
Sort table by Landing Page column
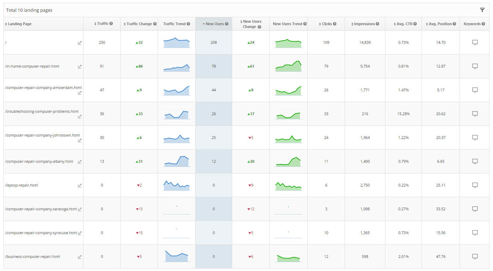click(19, 24)
